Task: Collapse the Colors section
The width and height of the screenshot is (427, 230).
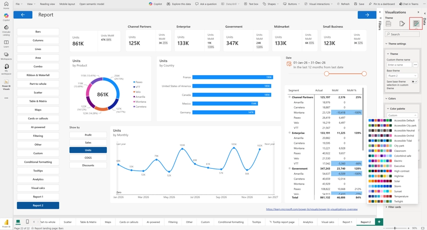Action: [x=391, y=98]
